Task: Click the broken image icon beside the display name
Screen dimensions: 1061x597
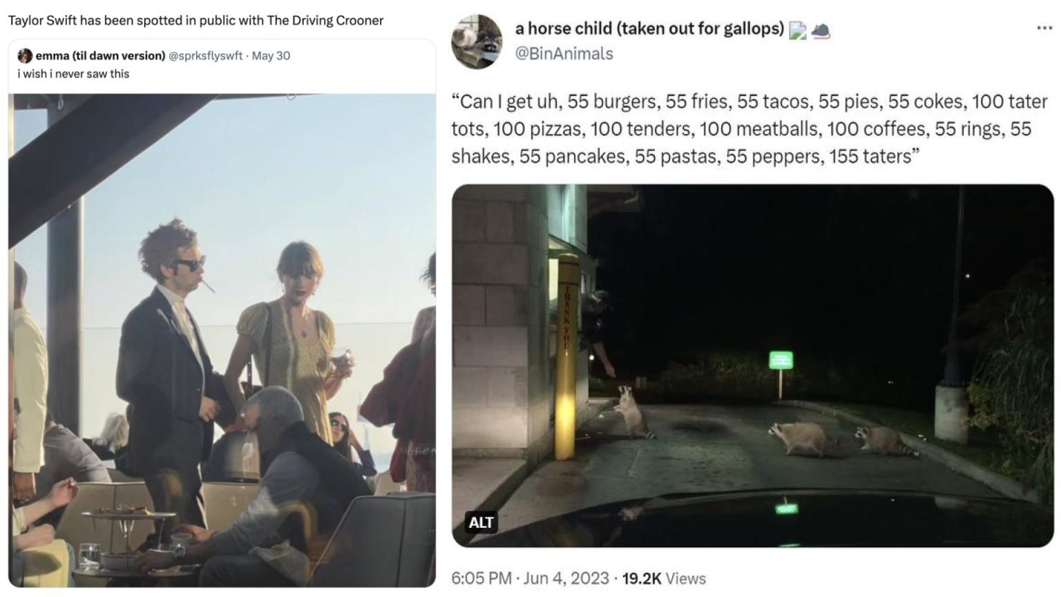Action: 798,30
